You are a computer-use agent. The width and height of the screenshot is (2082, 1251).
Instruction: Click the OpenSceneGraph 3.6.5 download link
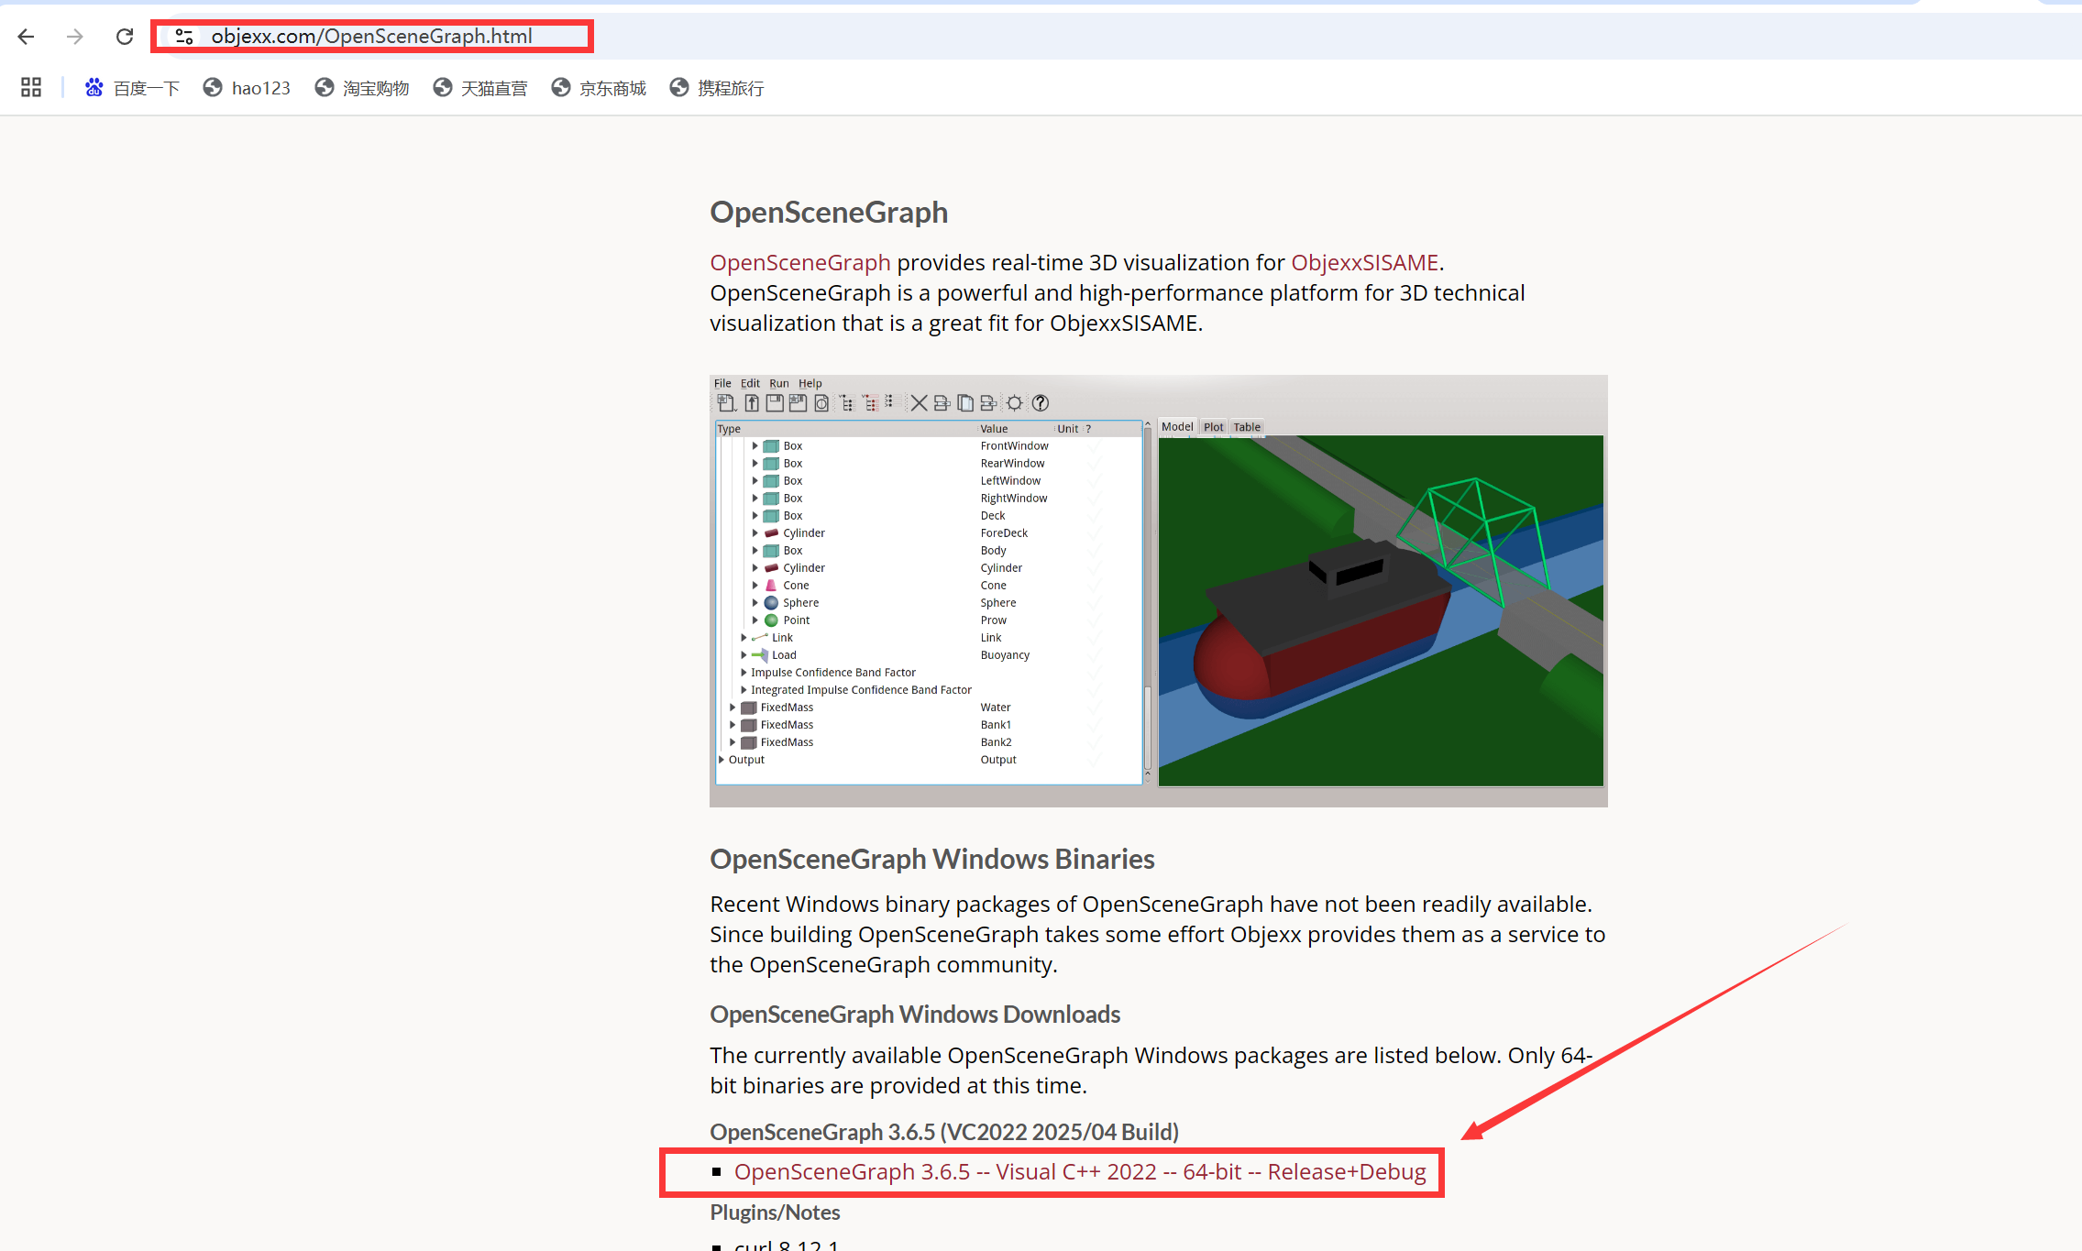tap(1079, 1172)
